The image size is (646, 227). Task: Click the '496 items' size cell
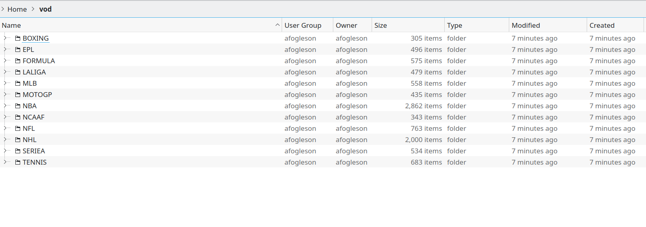click(x=426, y=50)
